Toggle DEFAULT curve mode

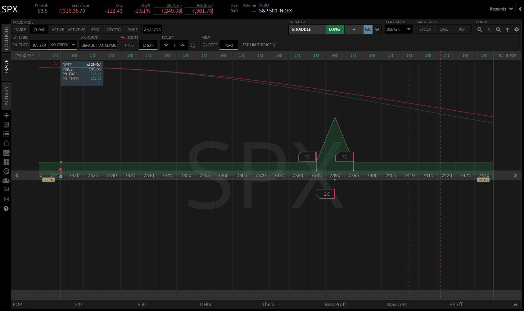[89, 45]
